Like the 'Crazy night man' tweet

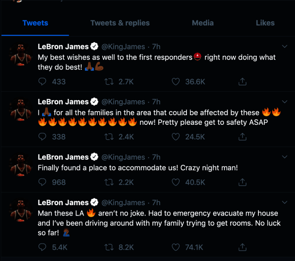[x=176, y=182]
